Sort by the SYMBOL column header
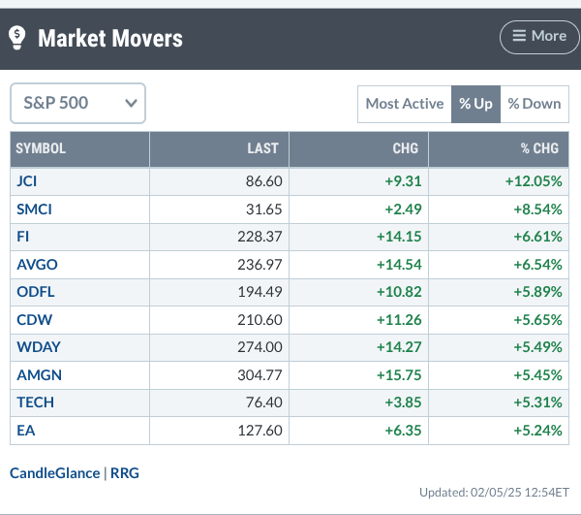The image size is (581, 515). 42,148
